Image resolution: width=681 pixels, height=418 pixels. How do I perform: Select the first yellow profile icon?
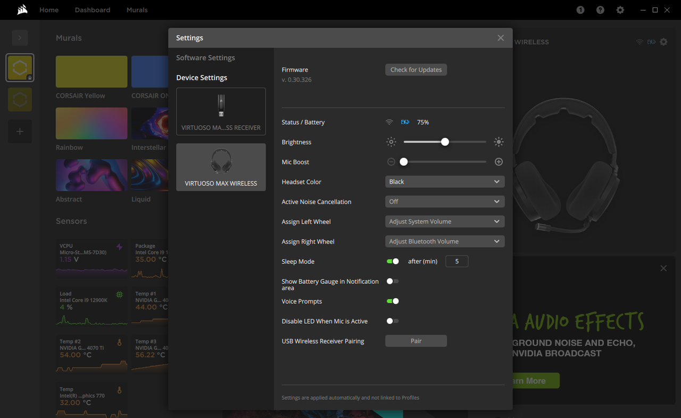pyautogui.click(x=20, y=68)
